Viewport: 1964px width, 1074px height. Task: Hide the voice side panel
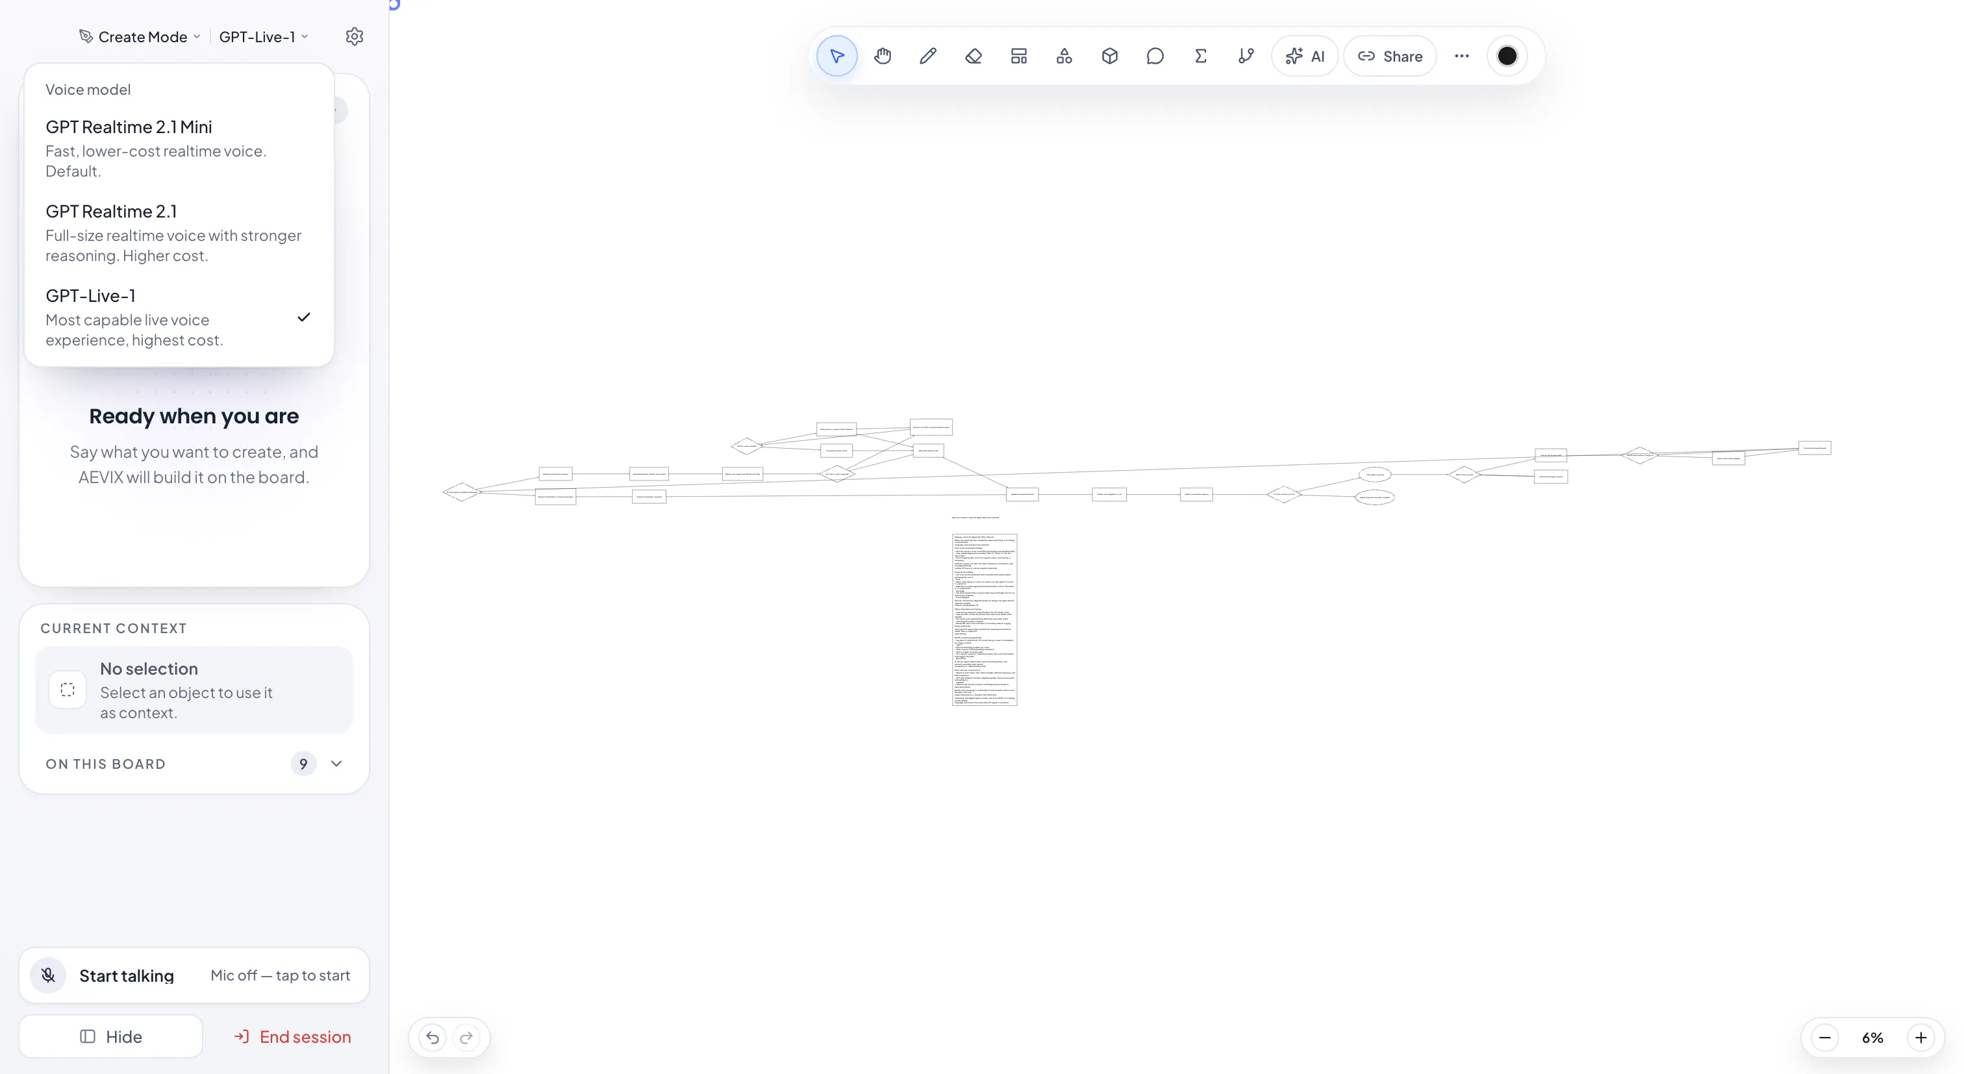[x=110, y=1036]
